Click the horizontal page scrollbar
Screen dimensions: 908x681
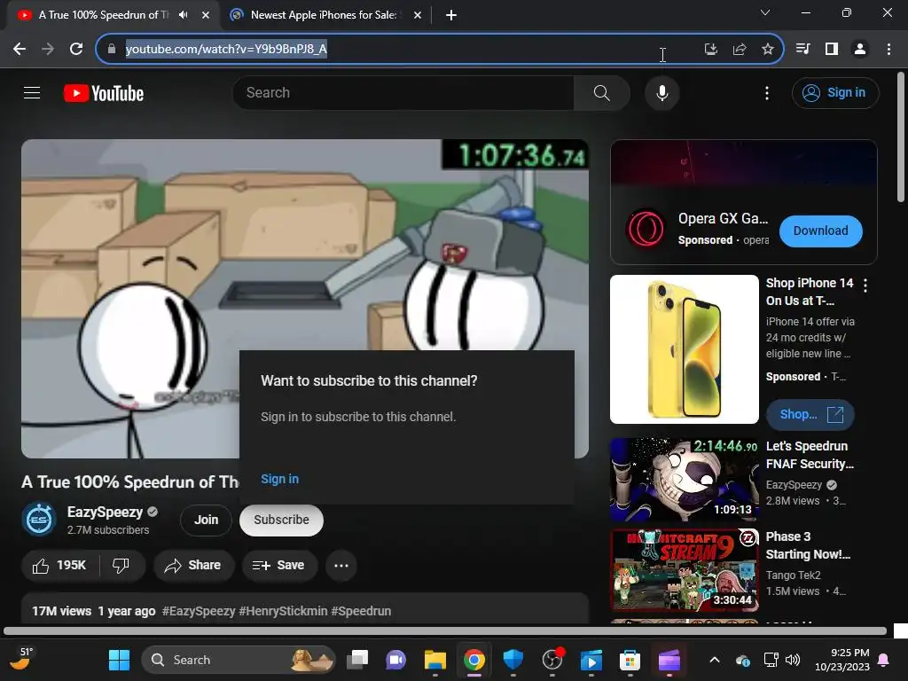[445, 631]
